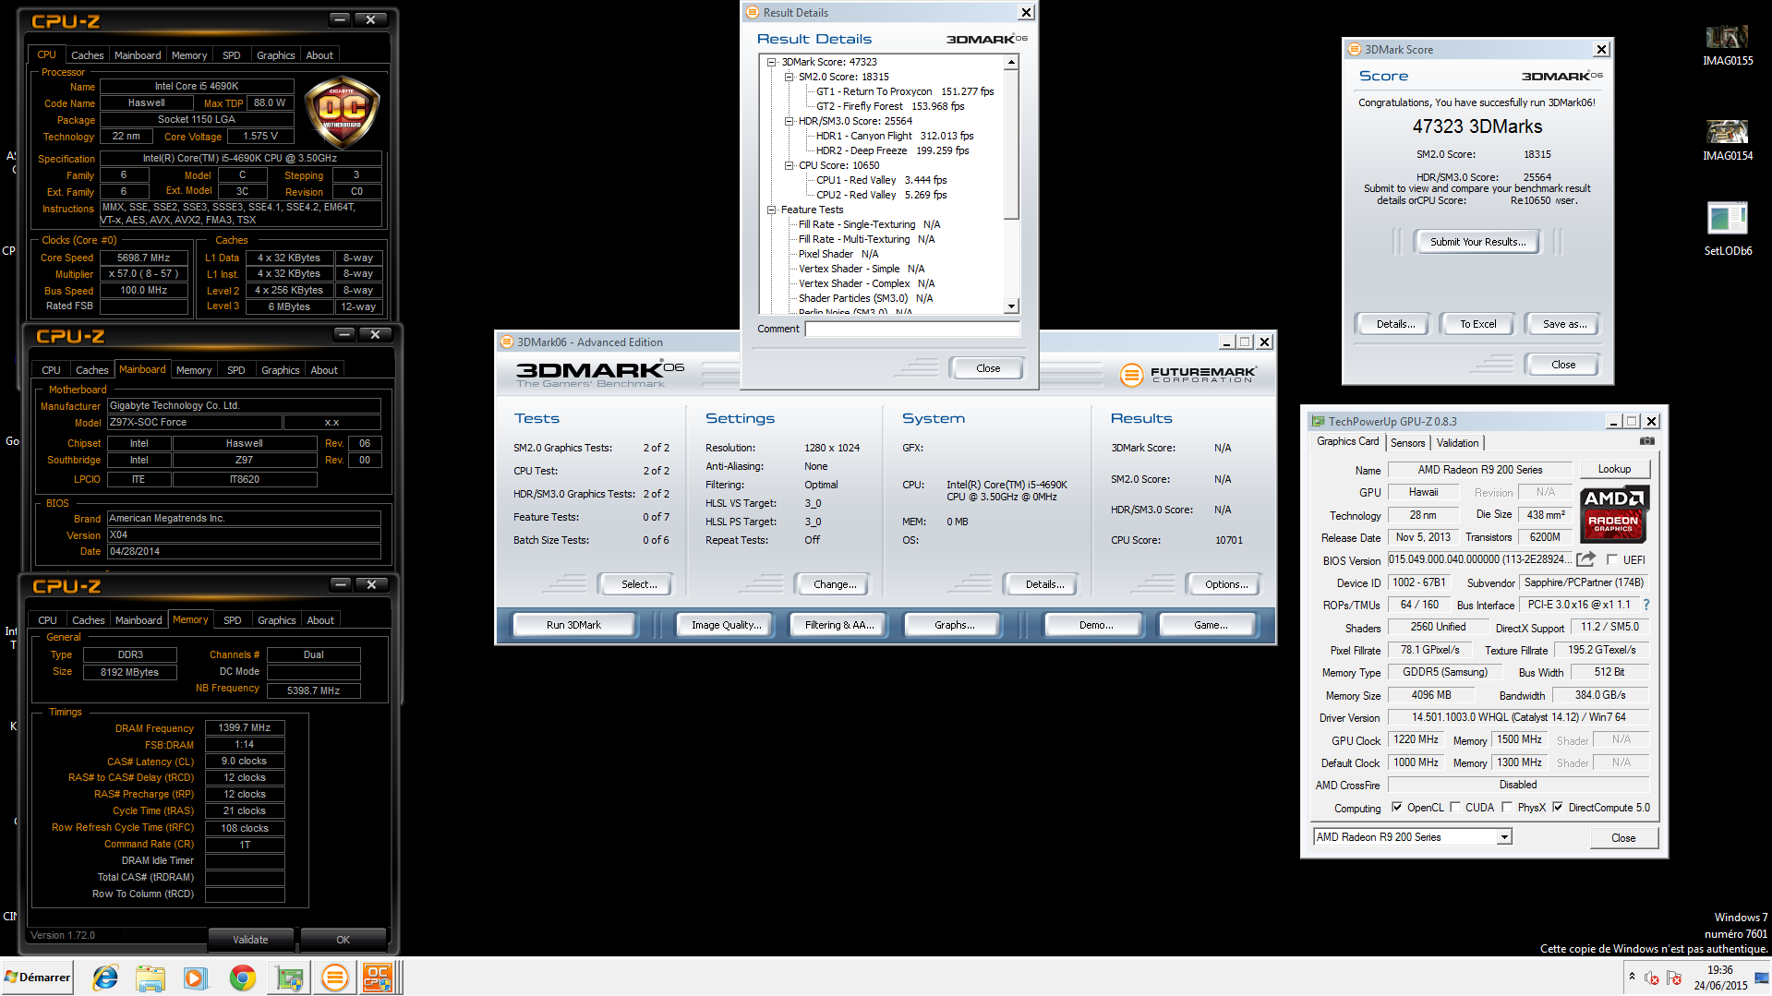Viewport: 1772px width, 996px height.
Task: Toggle the PhysX checkbox
Action: (x=1507, y=808)
